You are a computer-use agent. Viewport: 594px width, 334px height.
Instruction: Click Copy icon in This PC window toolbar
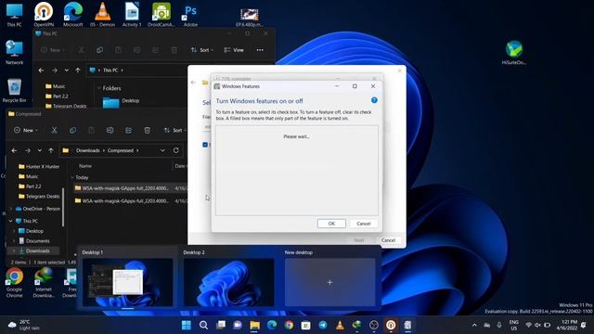[99, 50]
